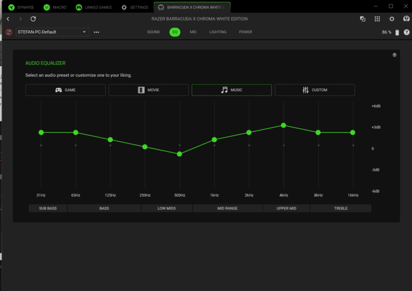Switch to Linked Games tab
The height and width of the screenshot is (291, 412).
click(x=93, y=7)
